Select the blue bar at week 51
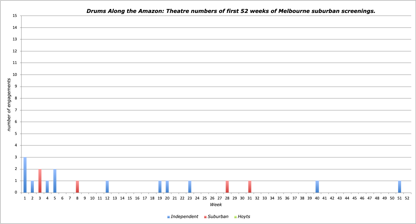The height and width of the screenshot is (224, 416). [400, 187]
